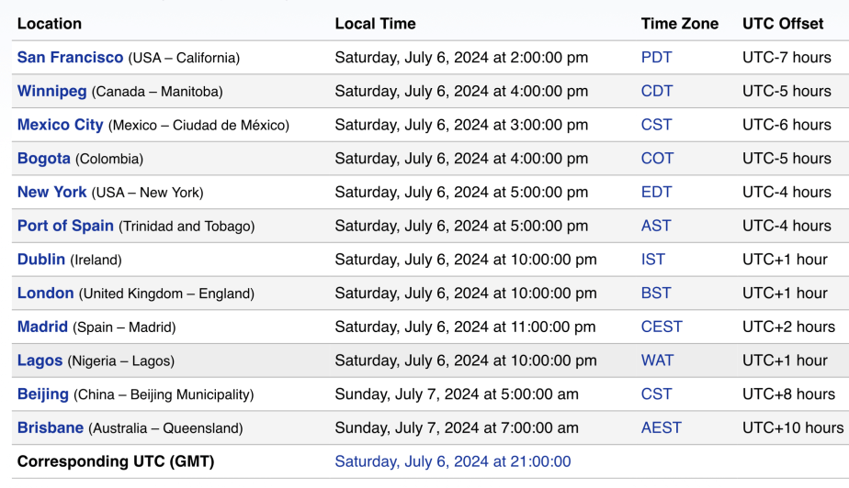Click the Lagos city link
The width and height of the screenshot is (849, 488).
(x=40, y=360)
